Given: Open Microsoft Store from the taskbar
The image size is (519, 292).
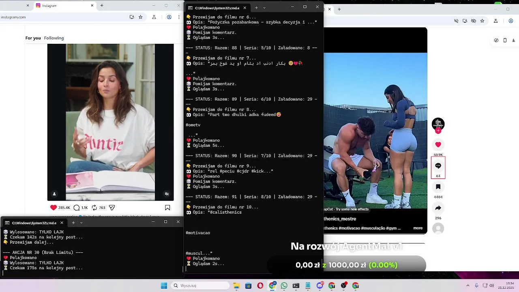Looking at the screenshot, I should [248, 286].
